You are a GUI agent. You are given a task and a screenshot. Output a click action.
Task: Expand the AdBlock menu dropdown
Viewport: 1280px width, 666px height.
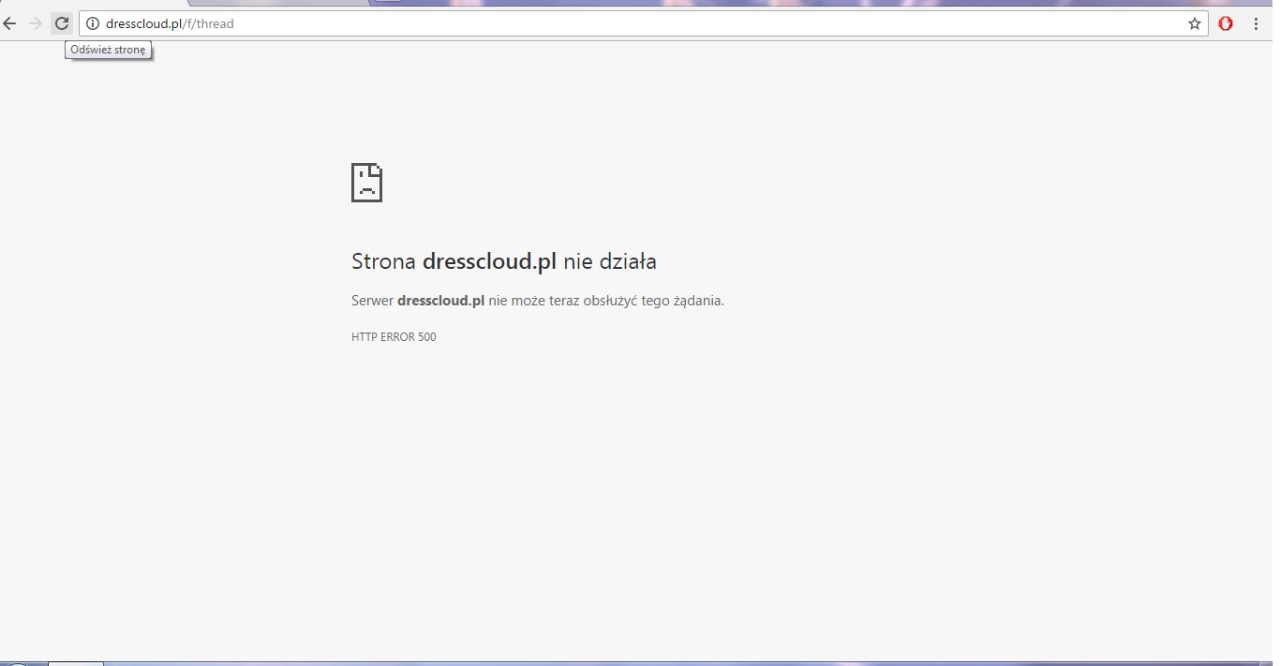click(x=1226, y=23)
